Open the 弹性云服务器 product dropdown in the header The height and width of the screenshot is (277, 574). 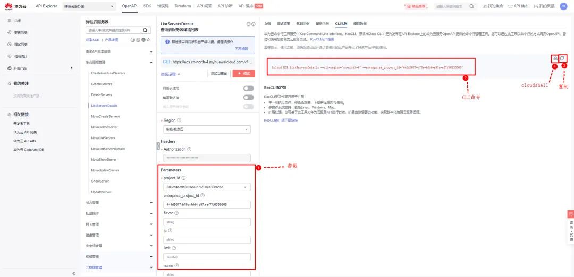point(88,6)
